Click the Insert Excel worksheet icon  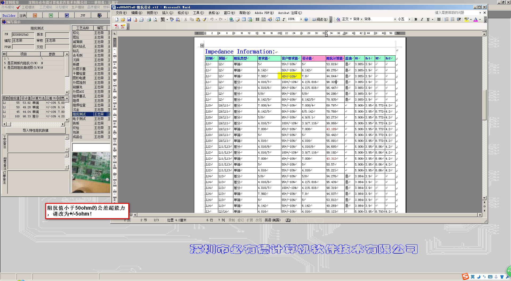[x=250, y=19]
